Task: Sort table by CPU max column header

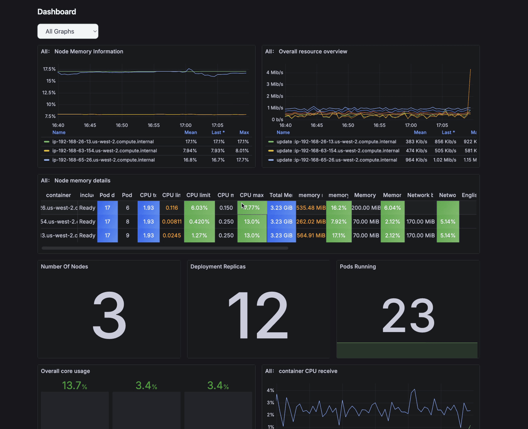Action: (x=252, y=195)
